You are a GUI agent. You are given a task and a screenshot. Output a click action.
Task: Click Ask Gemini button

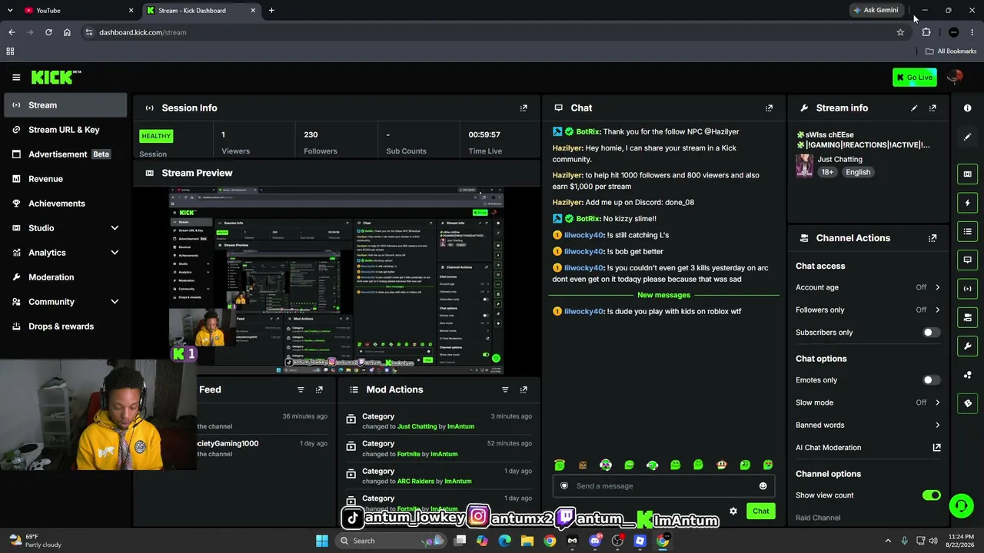point(876,10)
